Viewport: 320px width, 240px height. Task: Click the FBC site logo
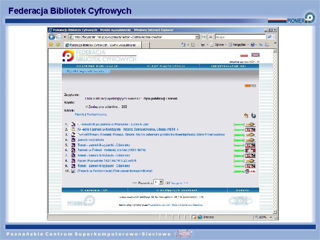point(99,56)
